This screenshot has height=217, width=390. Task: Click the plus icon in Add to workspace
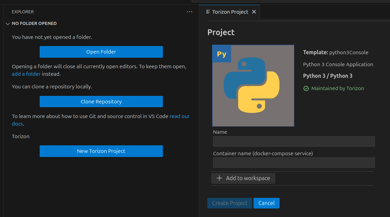[x=220, y=178]
